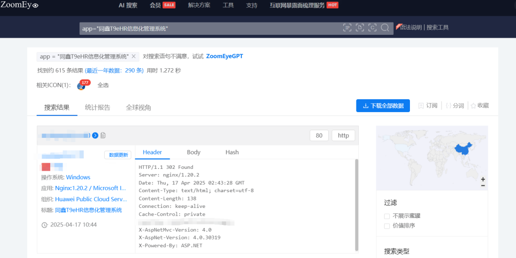Screen dimensions: 516x258
Task: Click the C-segment search icon in search bar
Action: (x=372, y=28)
